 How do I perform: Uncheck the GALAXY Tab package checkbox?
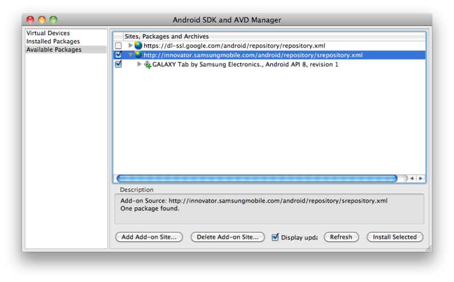point(119,64)
